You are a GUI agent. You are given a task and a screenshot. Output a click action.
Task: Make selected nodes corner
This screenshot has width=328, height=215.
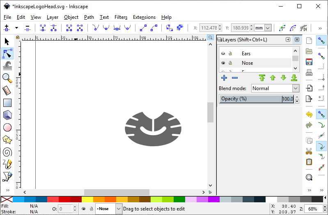coord(96,28)
